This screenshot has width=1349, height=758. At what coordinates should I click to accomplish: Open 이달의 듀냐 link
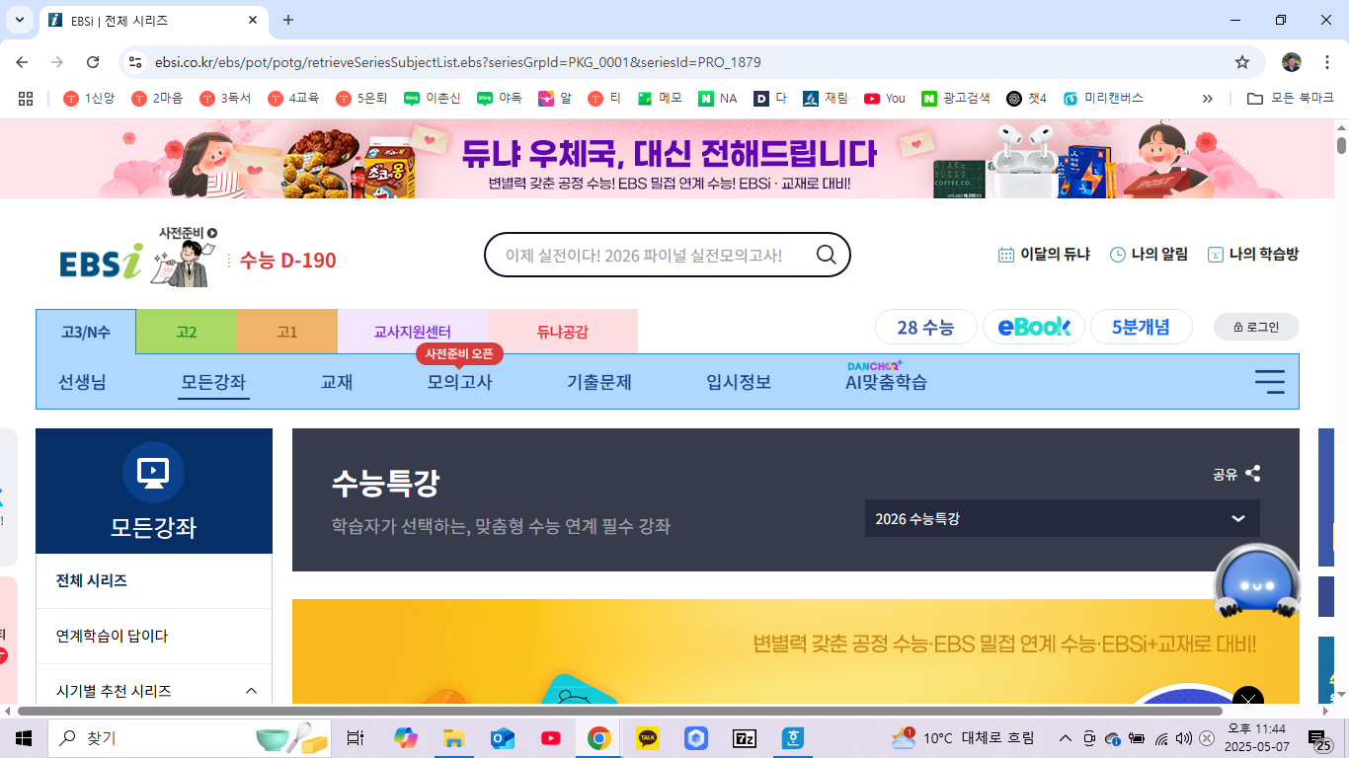(x=1044, y=255)
